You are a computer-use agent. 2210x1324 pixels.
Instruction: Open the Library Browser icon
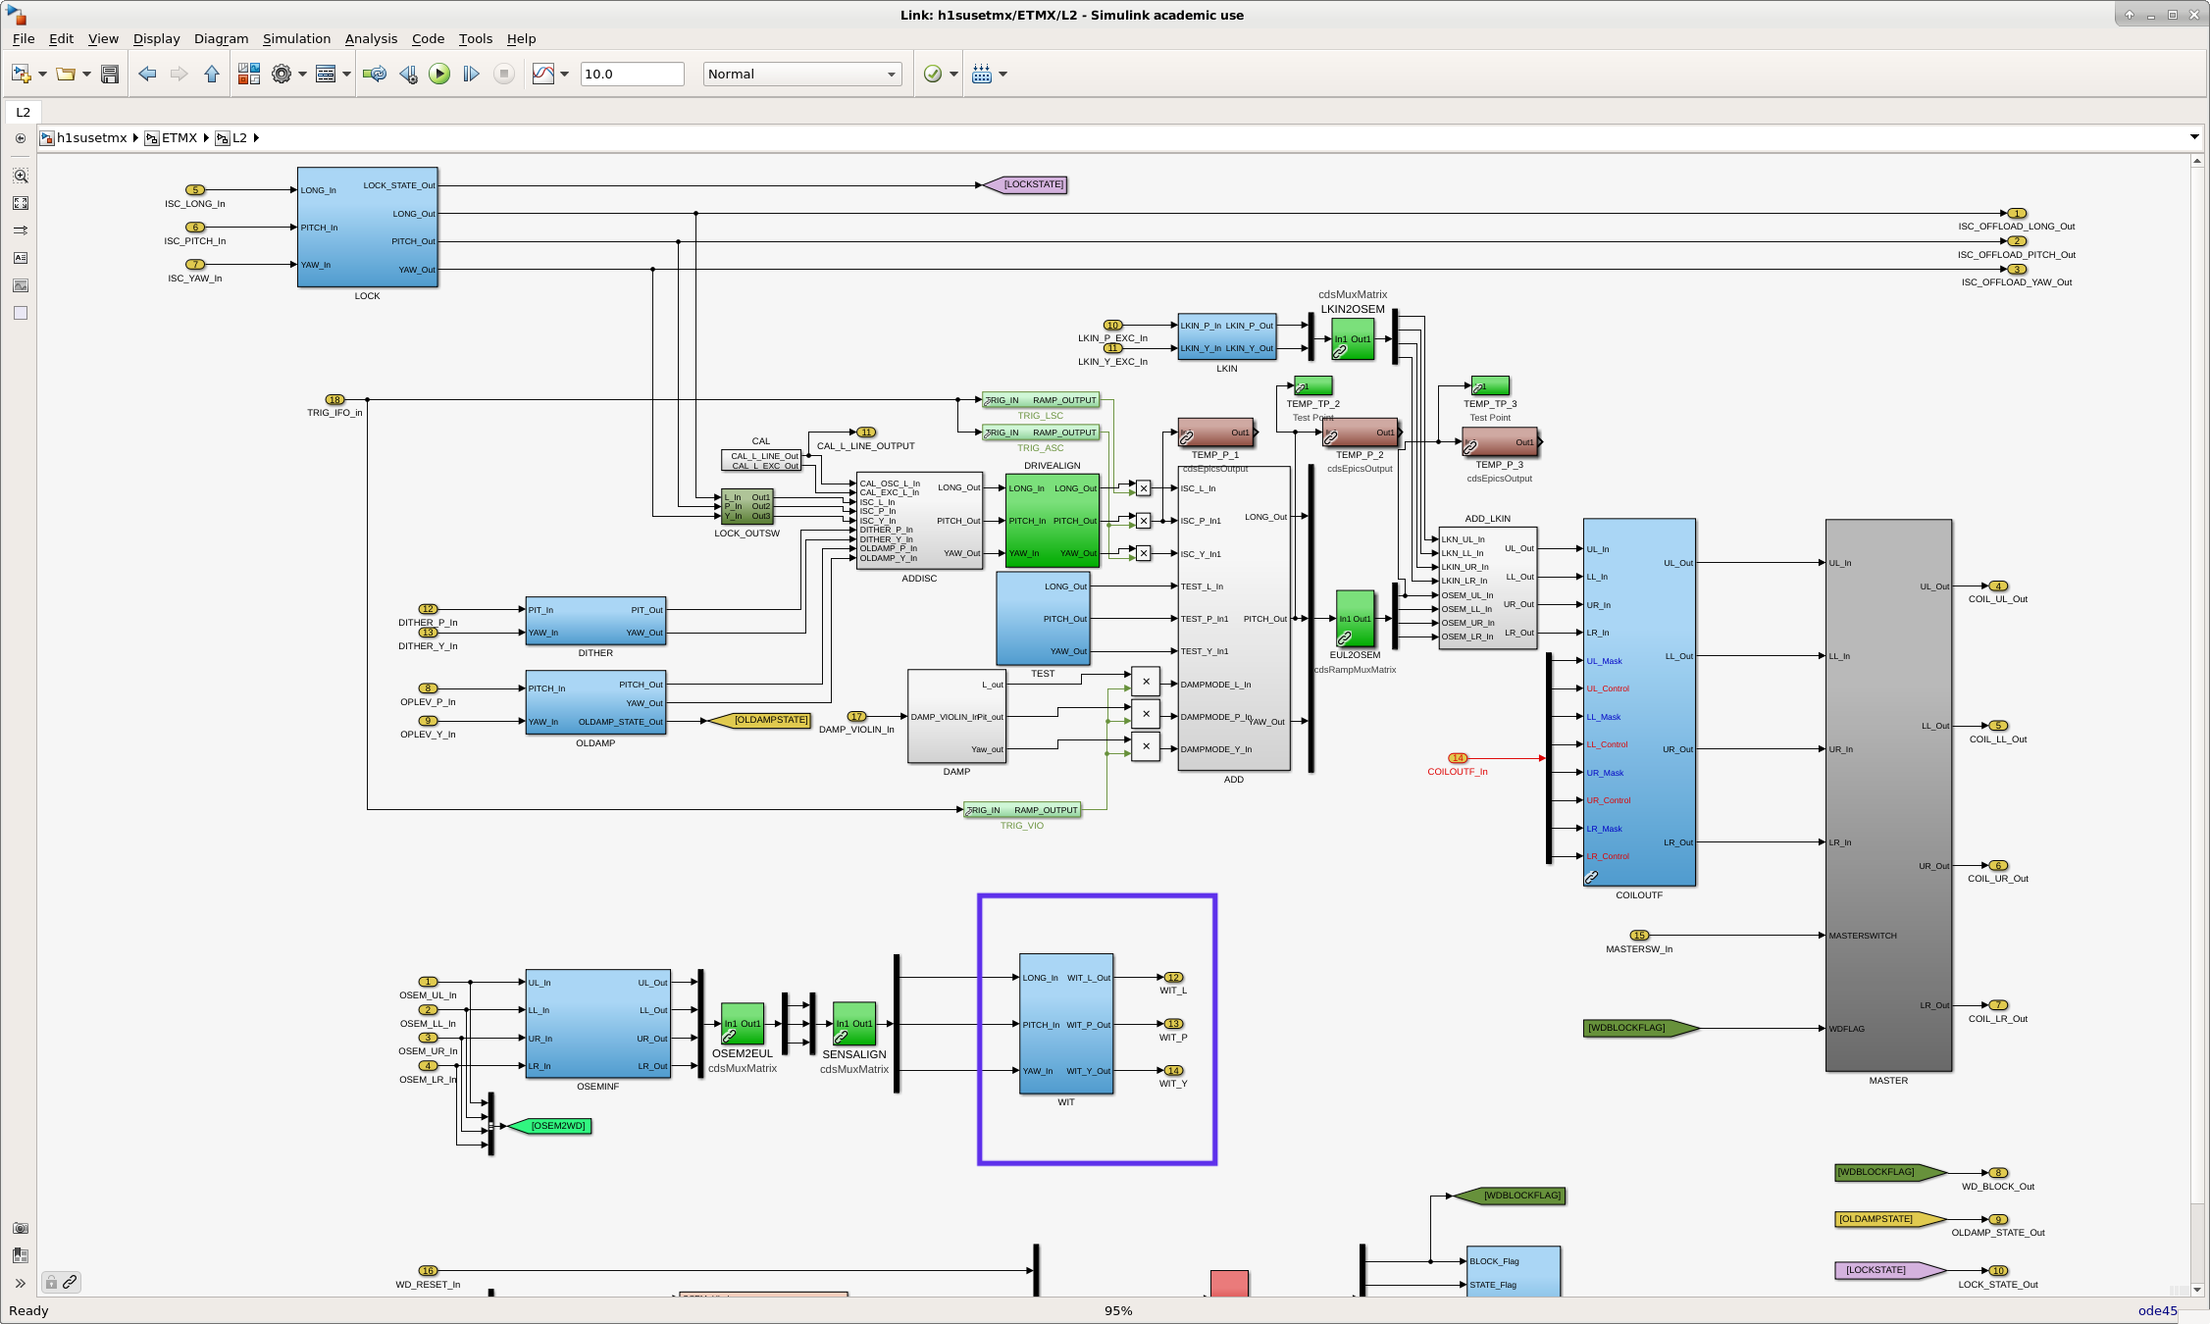(x=249, y=74)
